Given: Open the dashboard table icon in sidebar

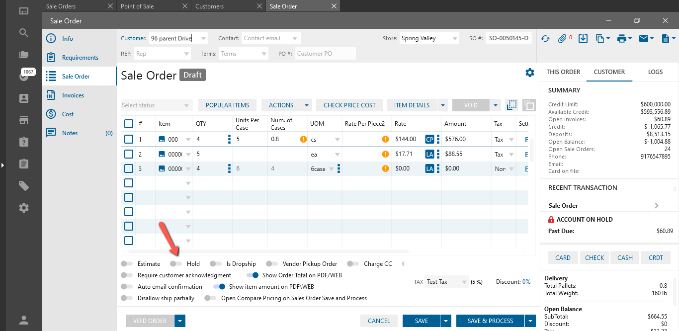Looking at the screenshot, I should coord(23,11).
